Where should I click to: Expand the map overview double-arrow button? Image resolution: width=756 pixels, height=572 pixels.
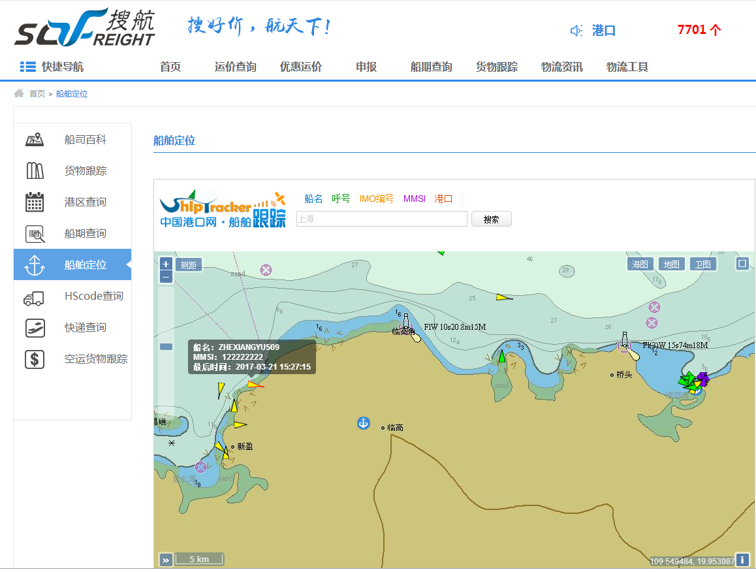point(166,560)
